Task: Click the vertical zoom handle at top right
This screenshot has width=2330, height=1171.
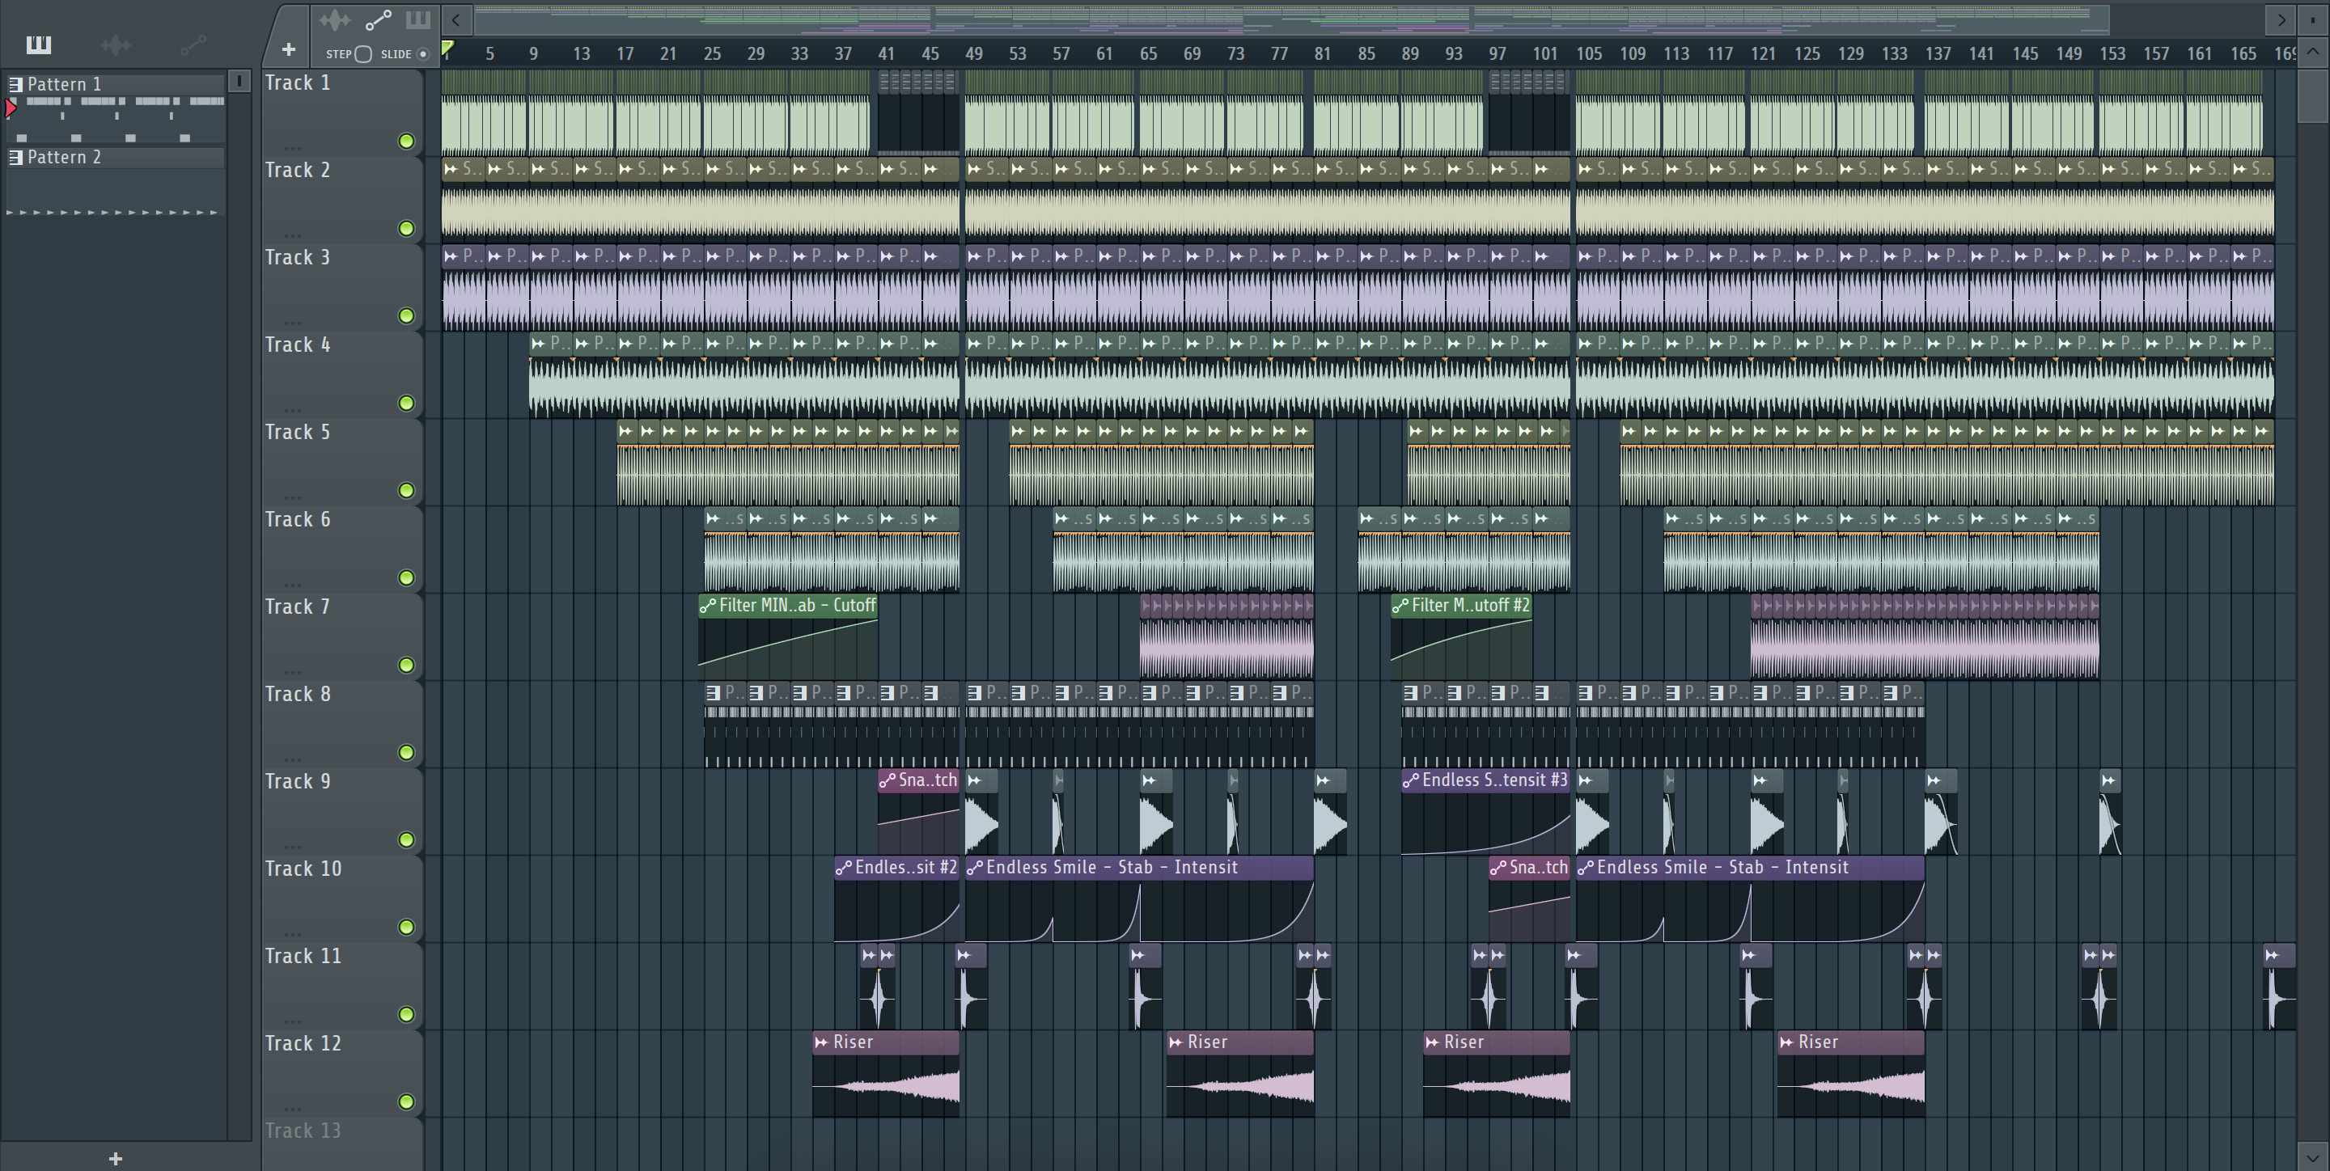Action: 2313,19
